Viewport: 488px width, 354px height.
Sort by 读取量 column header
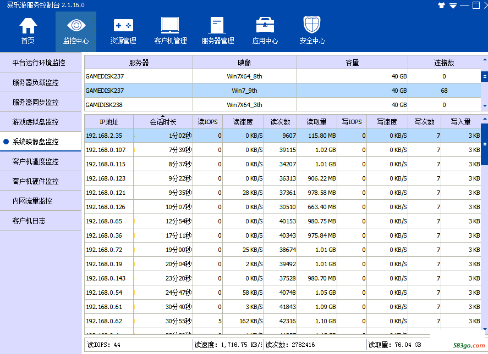click(x=317, y=122)
